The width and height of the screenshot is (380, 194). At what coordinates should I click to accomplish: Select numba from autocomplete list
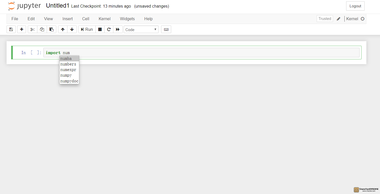coord(69,59)
